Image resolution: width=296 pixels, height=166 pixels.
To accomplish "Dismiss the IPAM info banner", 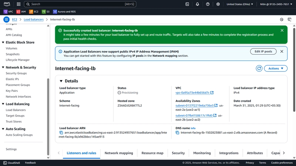I will click(x=282, y=51).
